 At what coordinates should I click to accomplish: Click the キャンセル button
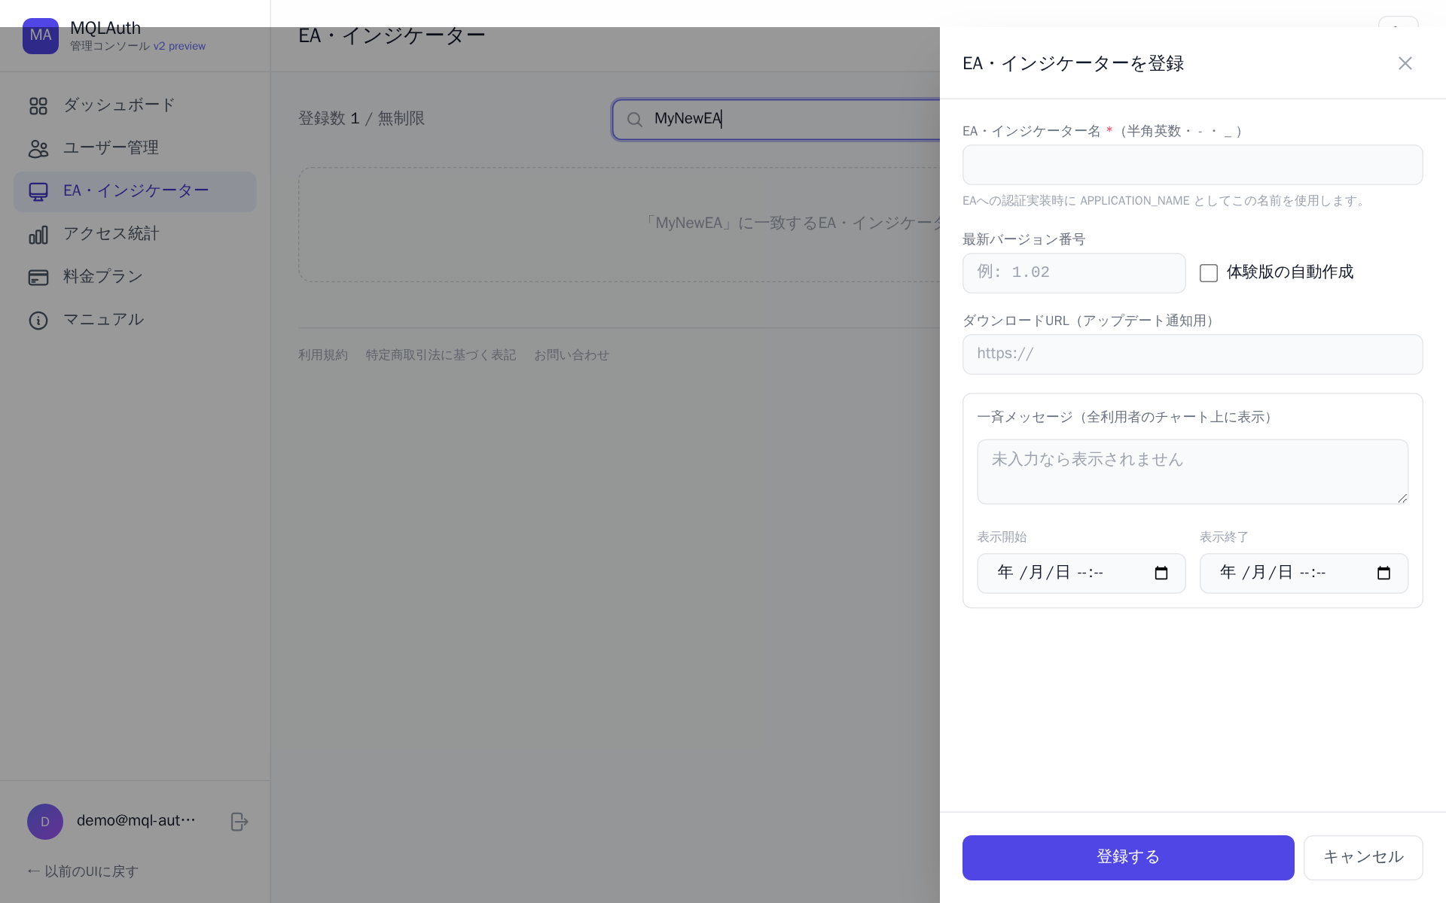1363,857
